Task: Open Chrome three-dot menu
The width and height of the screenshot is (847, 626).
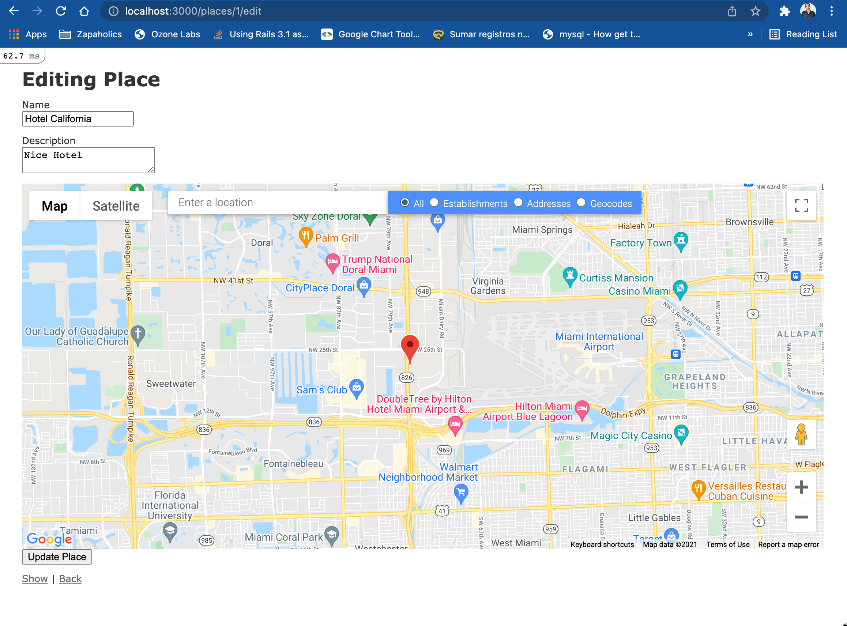Action: click(832, 11)
